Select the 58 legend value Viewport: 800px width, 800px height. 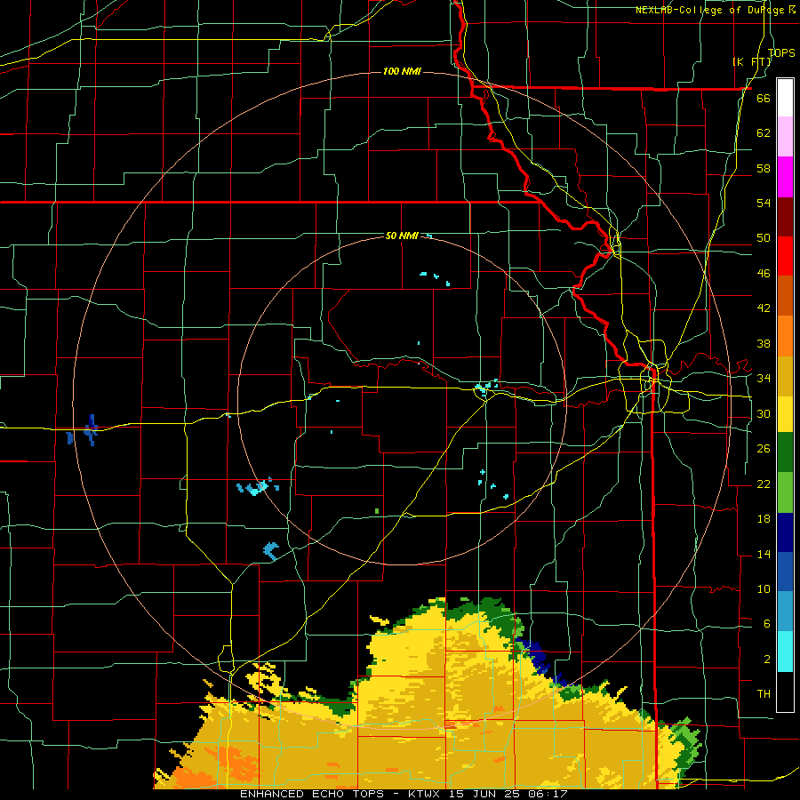764,168
